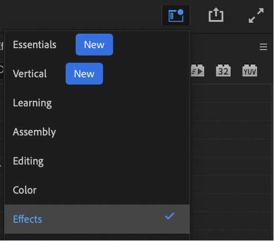The width and height of the screenshot is (274, 241).
Task: Maximize video output with the diagonal arrows icon
Action: [256, 15]
